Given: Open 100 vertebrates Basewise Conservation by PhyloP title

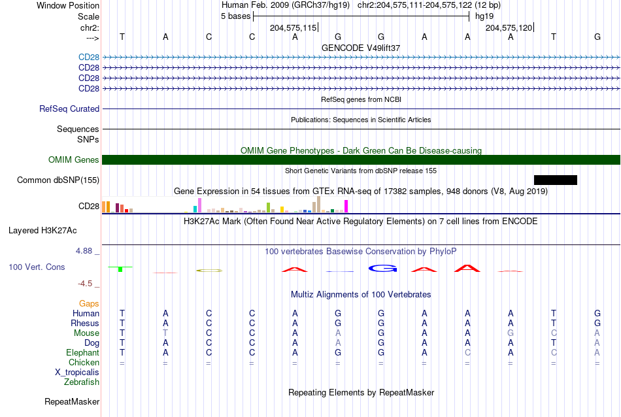Looking at the screenshot, I should tap(361, 252).
